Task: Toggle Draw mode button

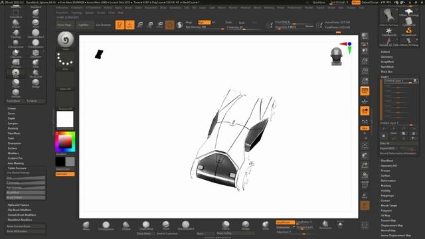Action: click(130, 25)
